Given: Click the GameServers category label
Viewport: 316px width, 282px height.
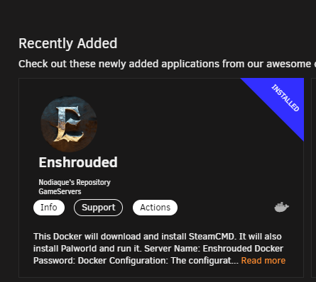Looking at the screenshot, I should (x=60, y=191).
